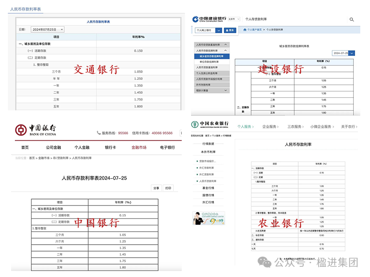This screenshot has width=370, height=277.
Task: Click the China Construction Bank logo
Action: 209,19
